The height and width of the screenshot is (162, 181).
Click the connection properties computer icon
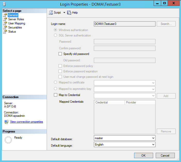pos(6,122)
